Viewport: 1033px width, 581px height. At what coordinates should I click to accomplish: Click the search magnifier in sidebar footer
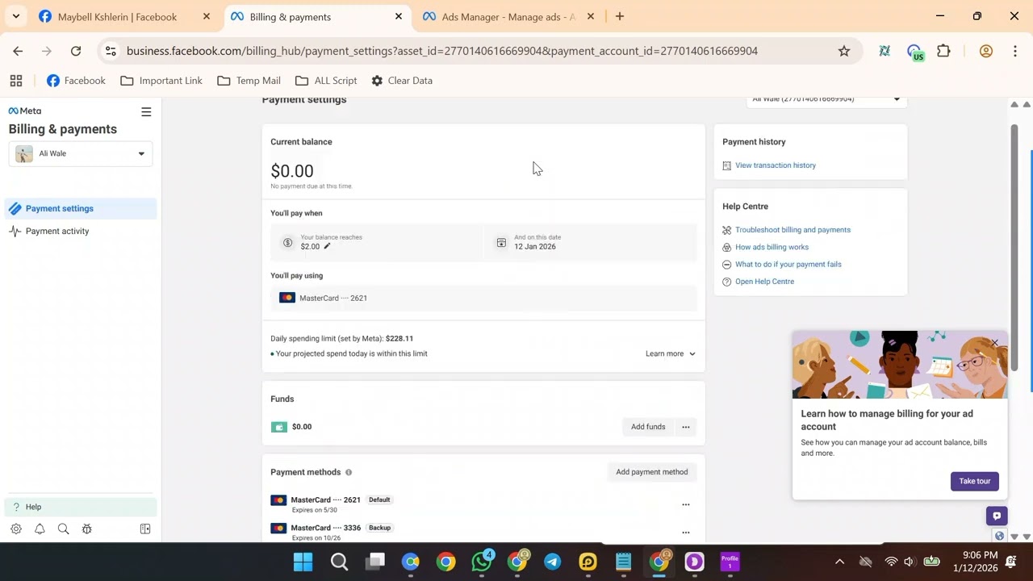point(63,529)
